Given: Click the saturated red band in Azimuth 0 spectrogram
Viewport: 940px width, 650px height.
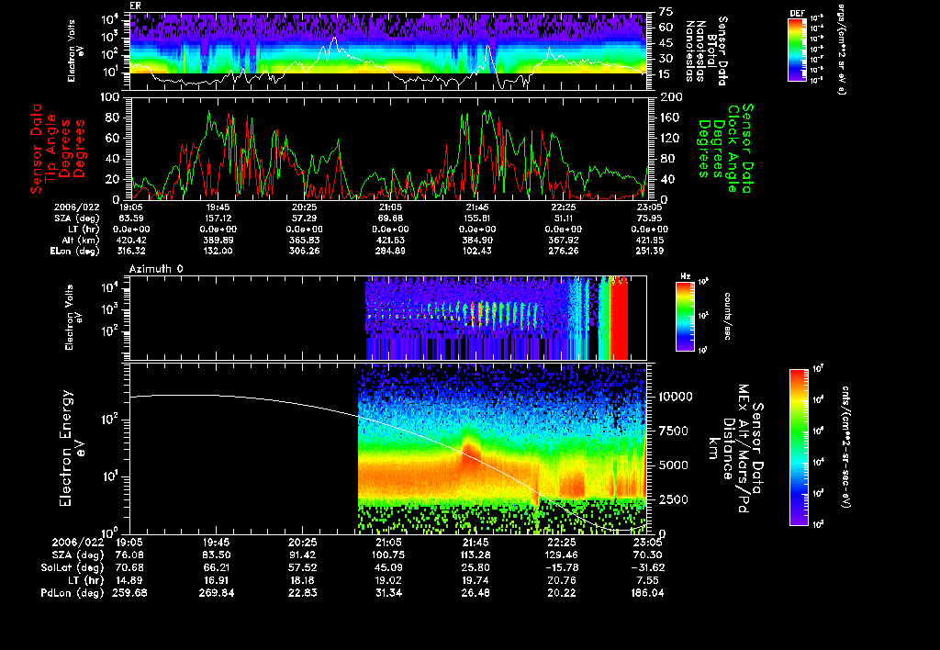Looking at the screenshot, I should click(x=619, y=318).
